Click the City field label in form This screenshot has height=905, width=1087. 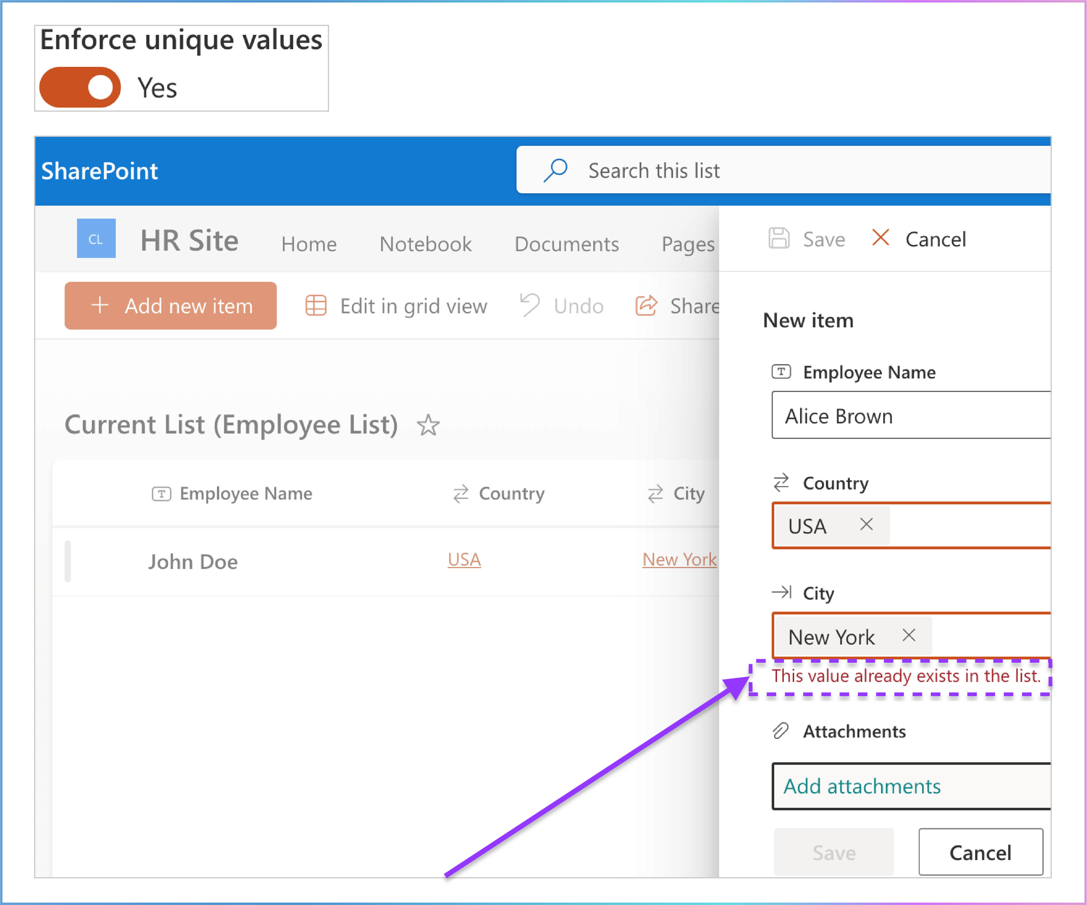tap(818, 593)
